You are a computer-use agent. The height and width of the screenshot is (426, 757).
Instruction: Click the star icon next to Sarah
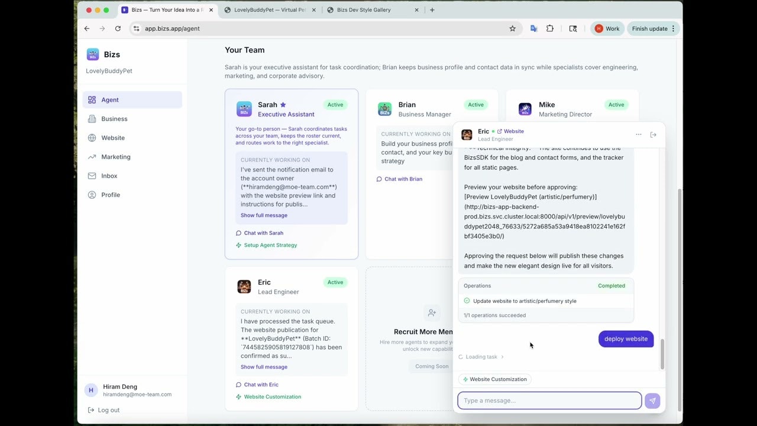point(283,105)
